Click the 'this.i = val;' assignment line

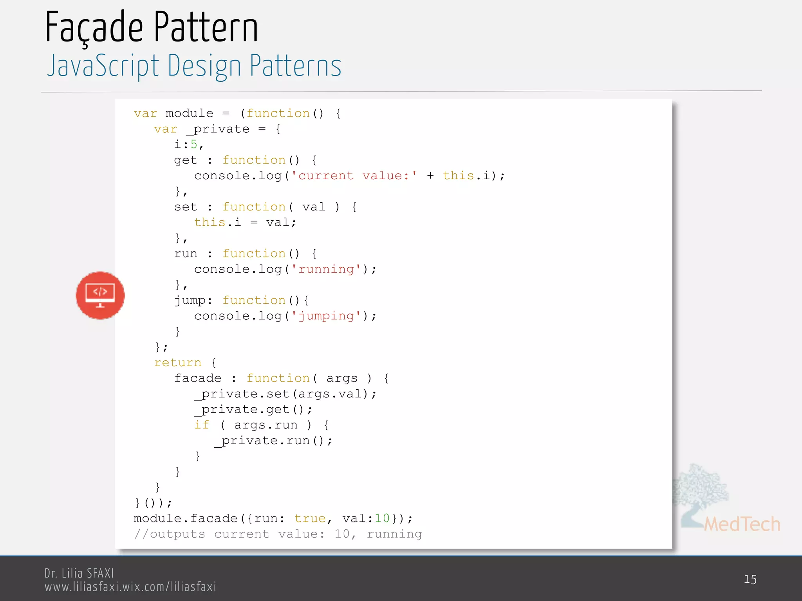pyautogui.click(x=245, y=223)
